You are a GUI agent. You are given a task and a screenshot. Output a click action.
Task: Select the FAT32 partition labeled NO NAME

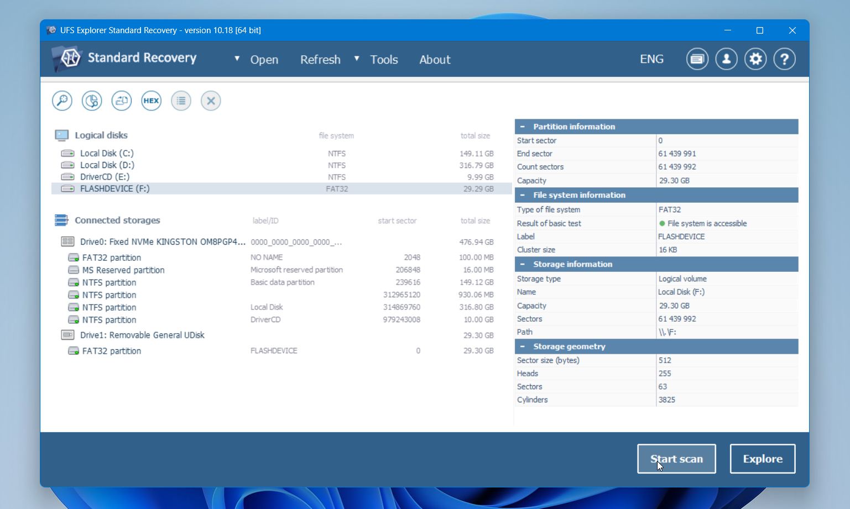[281, 258]
